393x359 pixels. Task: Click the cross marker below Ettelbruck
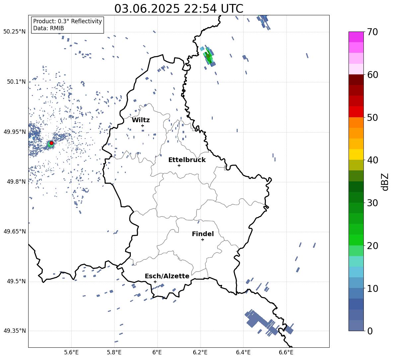[x=179, y=165]
